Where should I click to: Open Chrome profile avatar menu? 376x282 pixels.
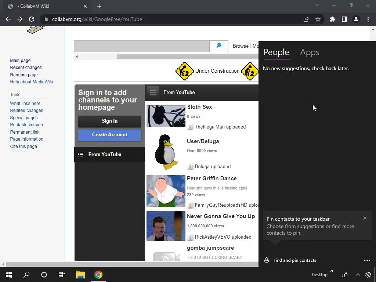pos(356,19)
